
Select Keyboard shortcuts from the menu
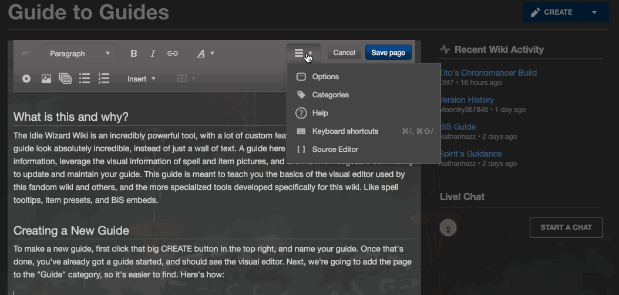pos(364,131)
